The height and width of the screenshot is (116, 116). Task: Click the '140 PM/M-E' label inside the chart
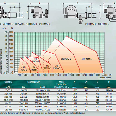[47, 67]
